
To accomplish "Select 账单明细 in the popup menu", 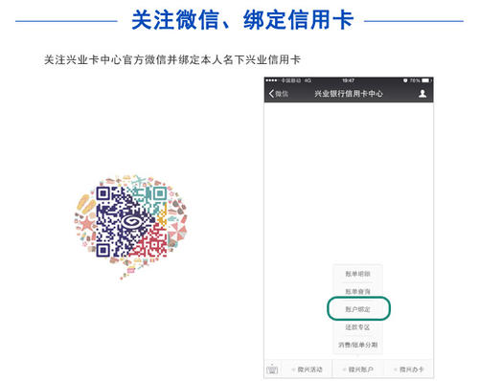I will pyautogui.click(x=357, y=274).
